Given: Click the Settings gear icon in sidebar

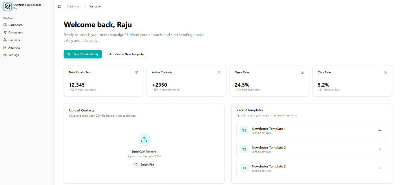Looking at the screenshot, I should click(x=5, y=55).
